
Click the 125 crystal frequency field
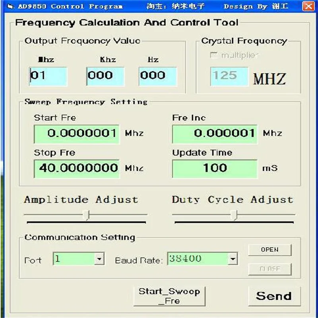pyautogui.click(x=229, y=76)
